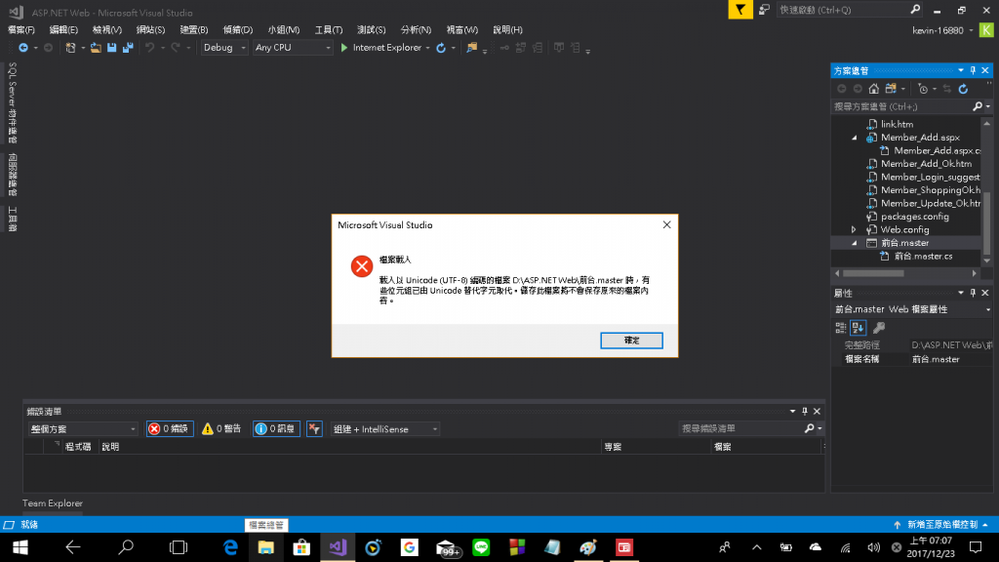
Task: Open the 組建 + IntelliSense dropdown
Action: (x=385, y=429)
